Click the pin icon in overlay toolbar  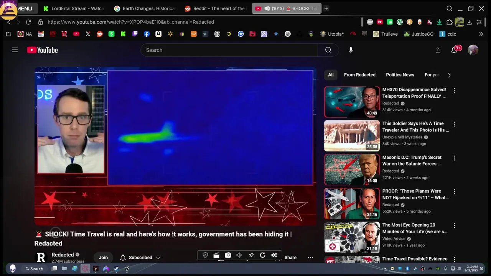[251, 255]
